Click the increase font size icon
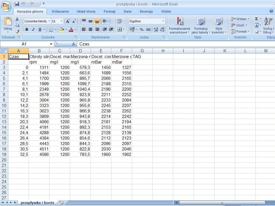The width and height of the screenshot is (275, 206). coord(68,21)
